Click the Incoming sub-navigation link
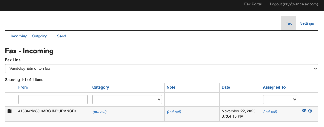Screen dimensions: 324x127 [19, 36]
